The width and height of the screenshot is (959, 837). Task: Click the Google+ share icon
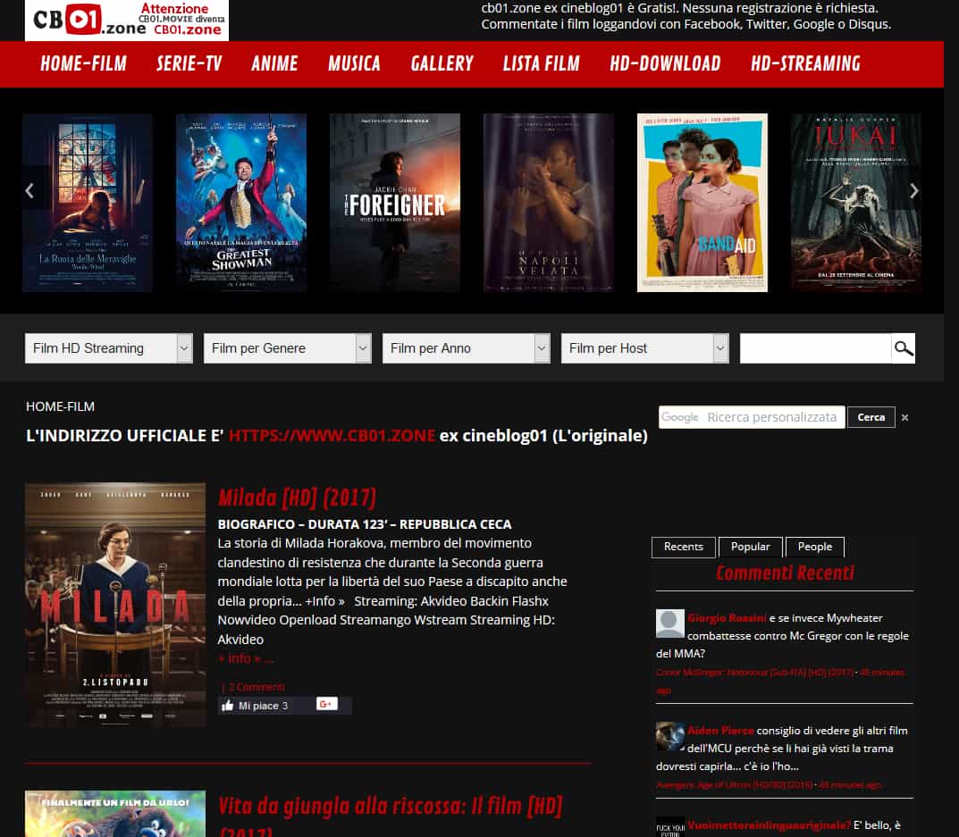[326, 704]
